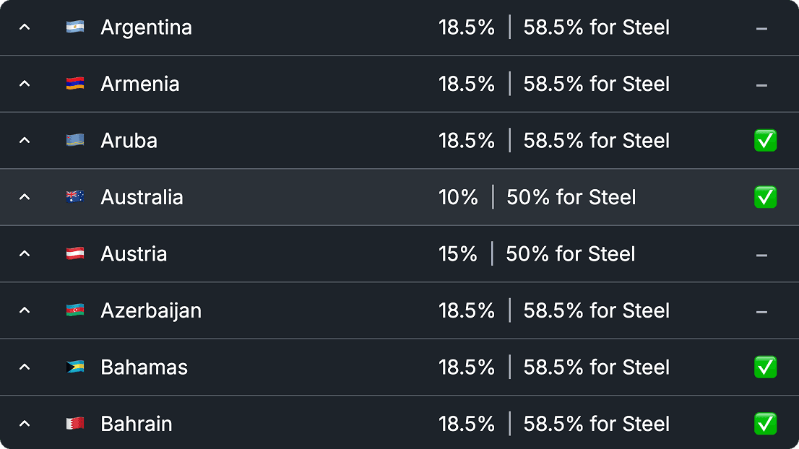Click the Bahrain flag icon
This screenshot has width=799, height=449.
coord(75,424)
